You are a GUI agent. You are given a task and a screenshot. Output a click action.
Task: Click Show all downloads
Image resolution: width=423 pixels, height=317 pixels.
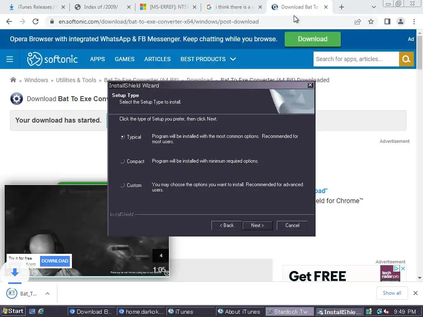click(392, 293)
